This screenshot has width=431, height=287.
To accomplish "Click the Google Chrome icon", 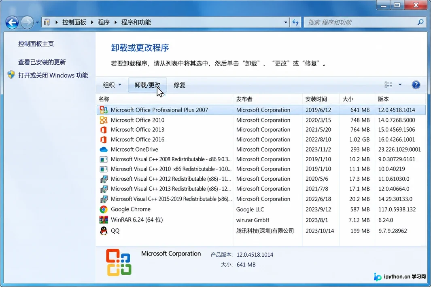I will [x=104, y=209].
